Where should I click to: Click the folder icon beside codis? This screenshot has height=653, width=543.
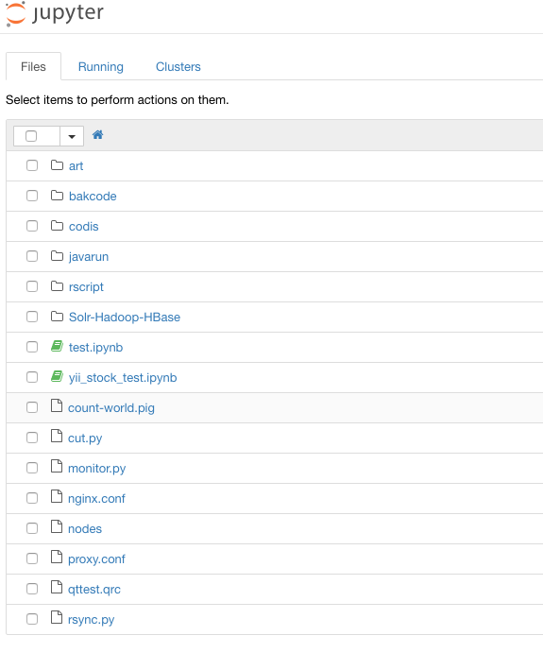(x=57, y=226)
